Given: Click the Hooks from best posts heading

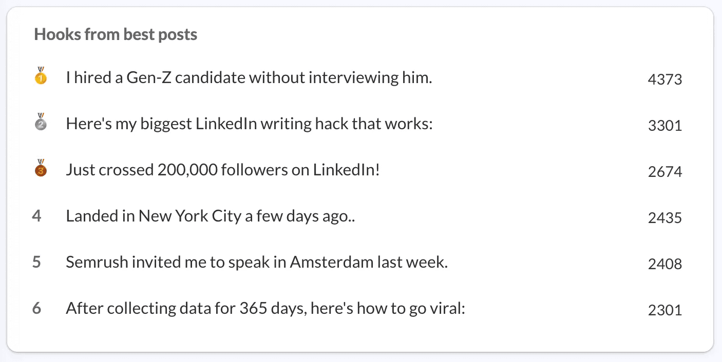Looking at the screenshot, I should pyautogui.click(x=116, y=35).
